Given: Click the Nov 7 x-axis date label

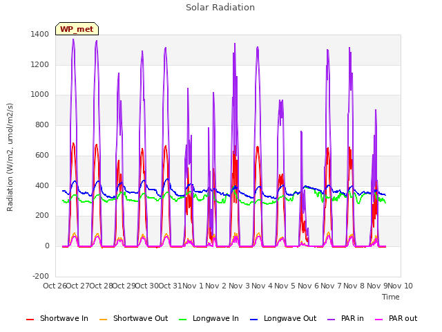Looking at the screenshot, I should 331,286.
